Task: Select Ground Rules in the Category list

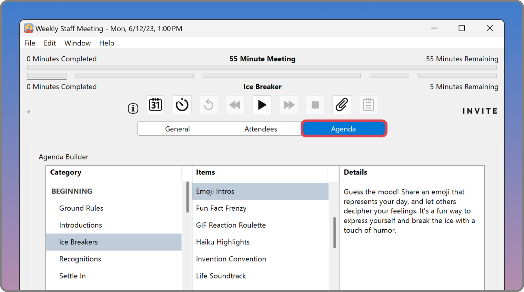Action: point(81,208)
